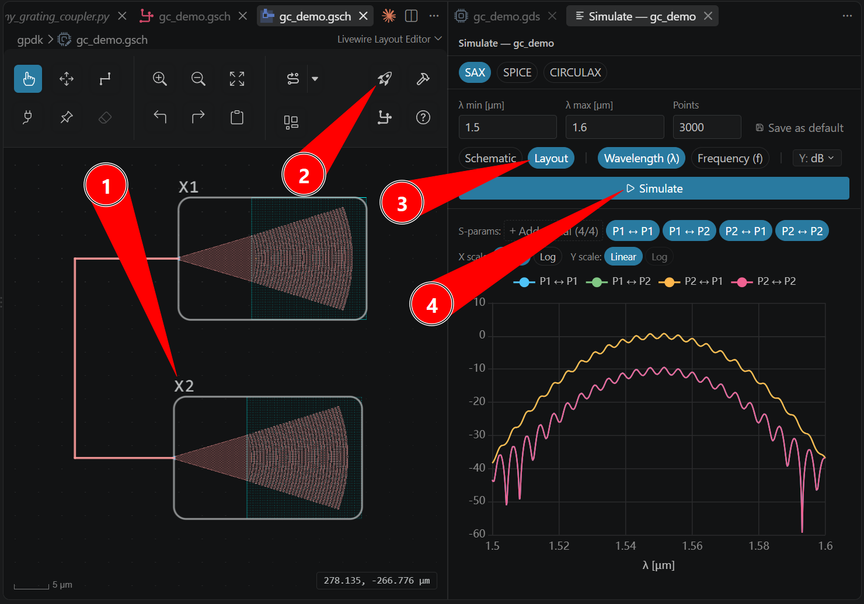Select the CIRCULAX simulator

coord(575,72)
